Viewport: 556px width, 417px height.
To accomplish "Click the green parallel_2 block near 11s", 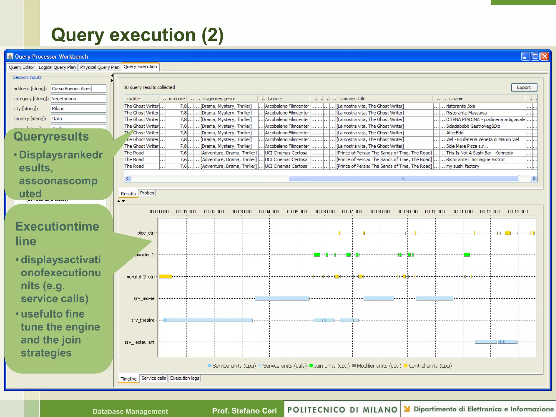I will pyautogui.click(x=467, y=255).
